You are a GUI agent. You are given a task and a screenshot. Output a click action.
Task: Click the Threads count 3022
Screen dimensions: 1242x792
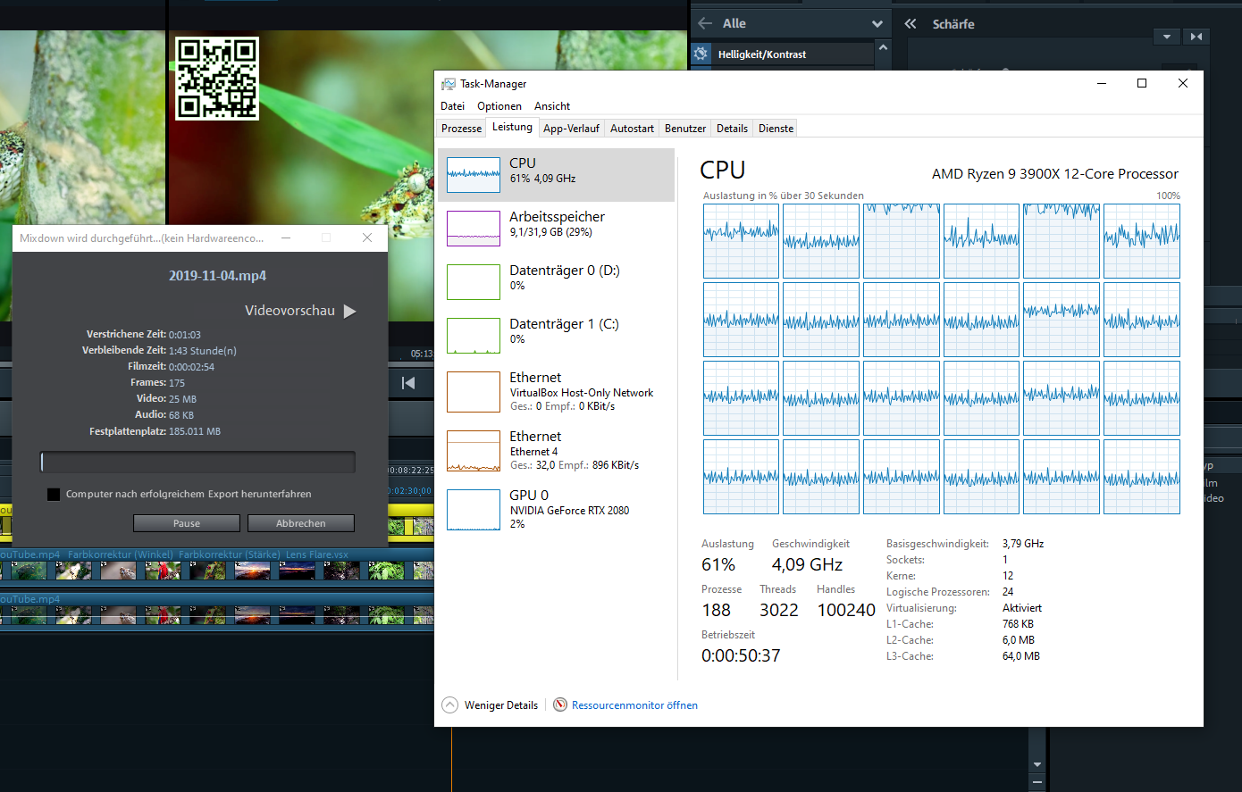779,610
